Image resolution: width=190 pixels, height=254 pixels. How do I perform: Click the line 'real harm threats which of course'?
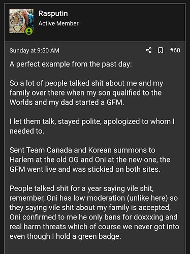[94, 227]
